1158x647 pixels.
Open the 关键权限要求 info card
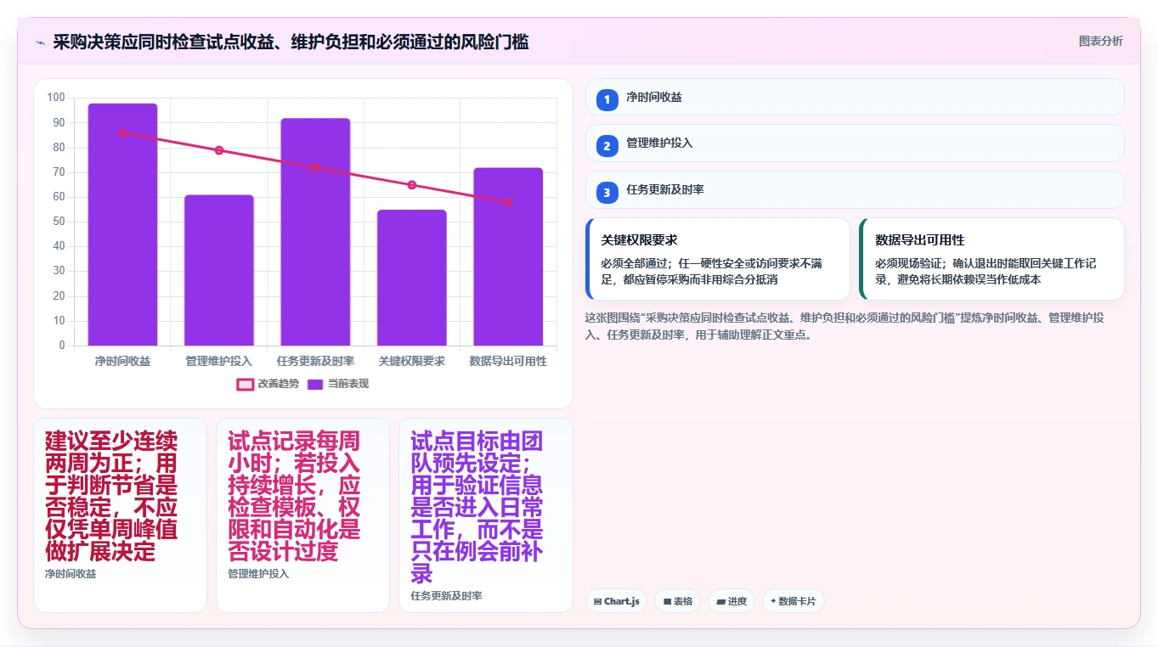click(x=718, y=259)
